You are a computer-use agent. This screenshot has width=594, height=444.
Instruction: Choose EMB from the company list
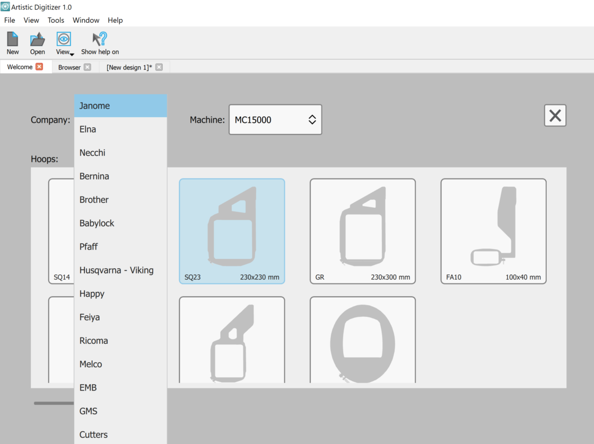tap(120, 388)
